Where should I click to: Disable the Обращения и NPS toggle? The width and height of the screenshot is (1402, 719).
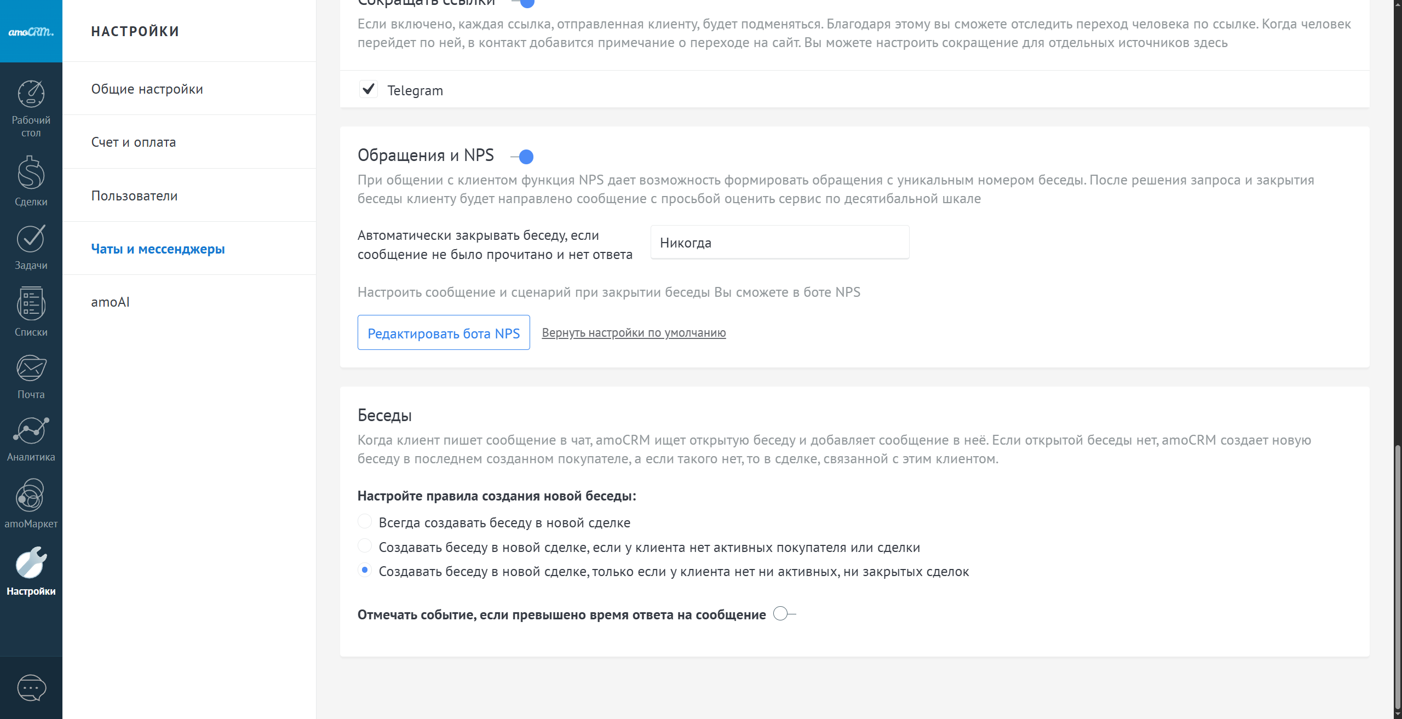[x=522, y=157]
